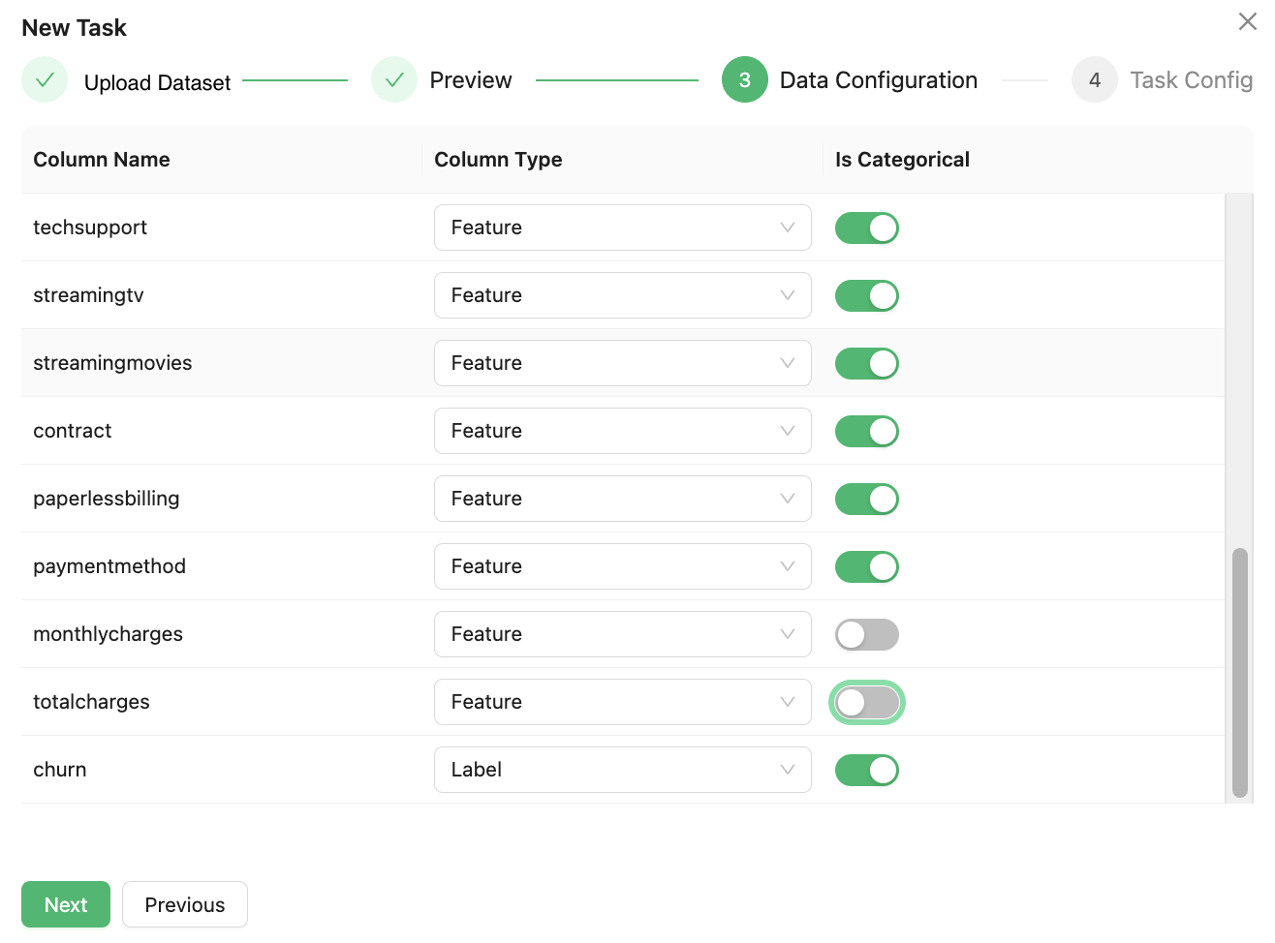Jump to the Task Config step label
Screen dimensions: 1275x943
pyautogui.click(x=1191, y=80)
